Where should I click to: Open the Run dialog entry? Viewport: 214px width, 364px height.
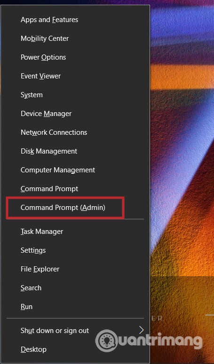[75, 307]
